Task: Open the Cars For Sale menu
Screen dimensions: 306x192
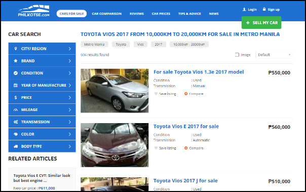Action: [71, 14]
